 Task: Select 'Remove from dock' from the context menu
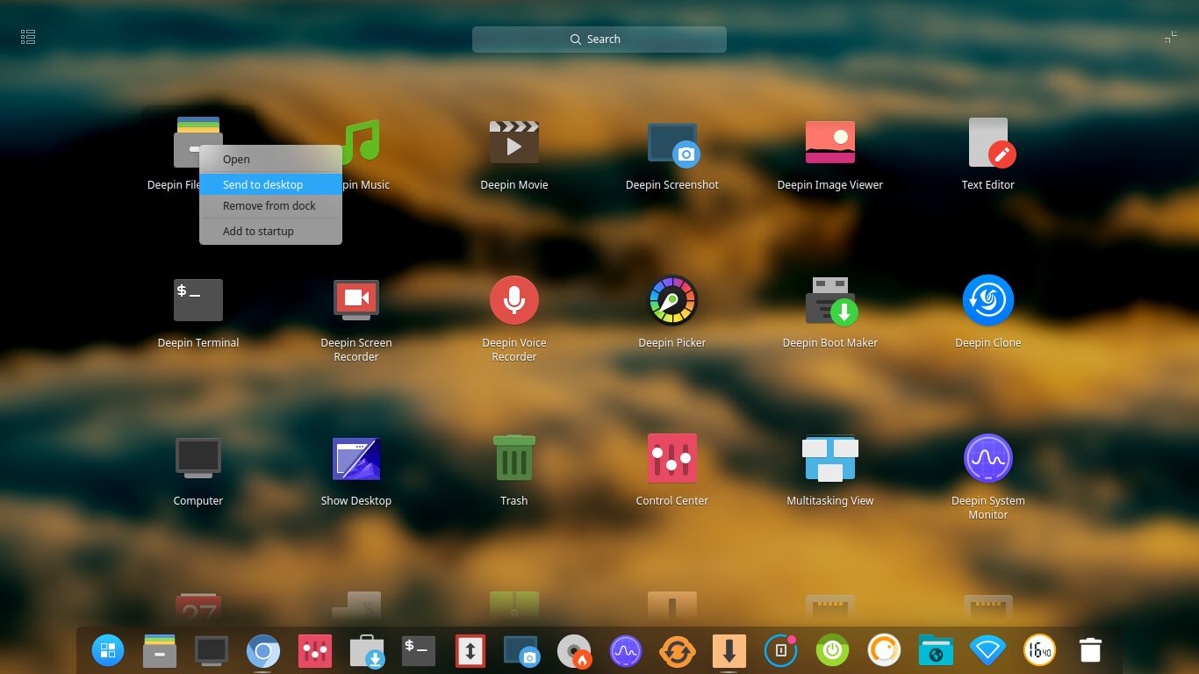pyautogui.click(x=269, y=205)
